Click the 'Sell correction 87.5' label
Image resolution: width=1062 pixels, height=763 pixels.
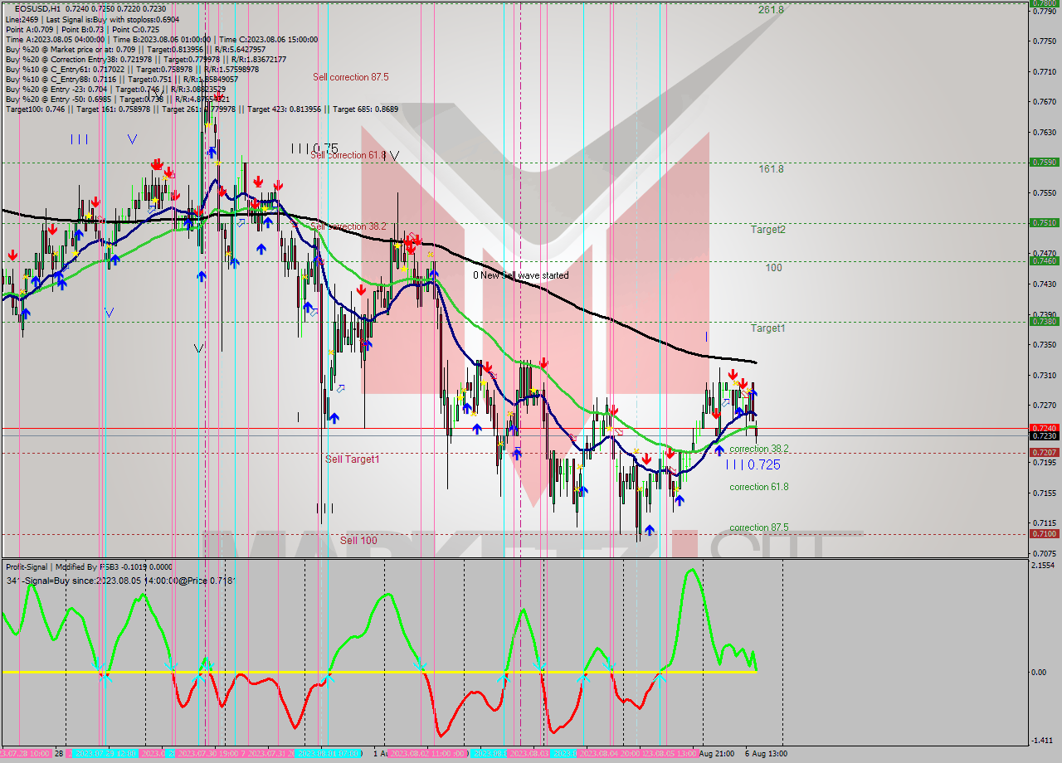point(350,77)
